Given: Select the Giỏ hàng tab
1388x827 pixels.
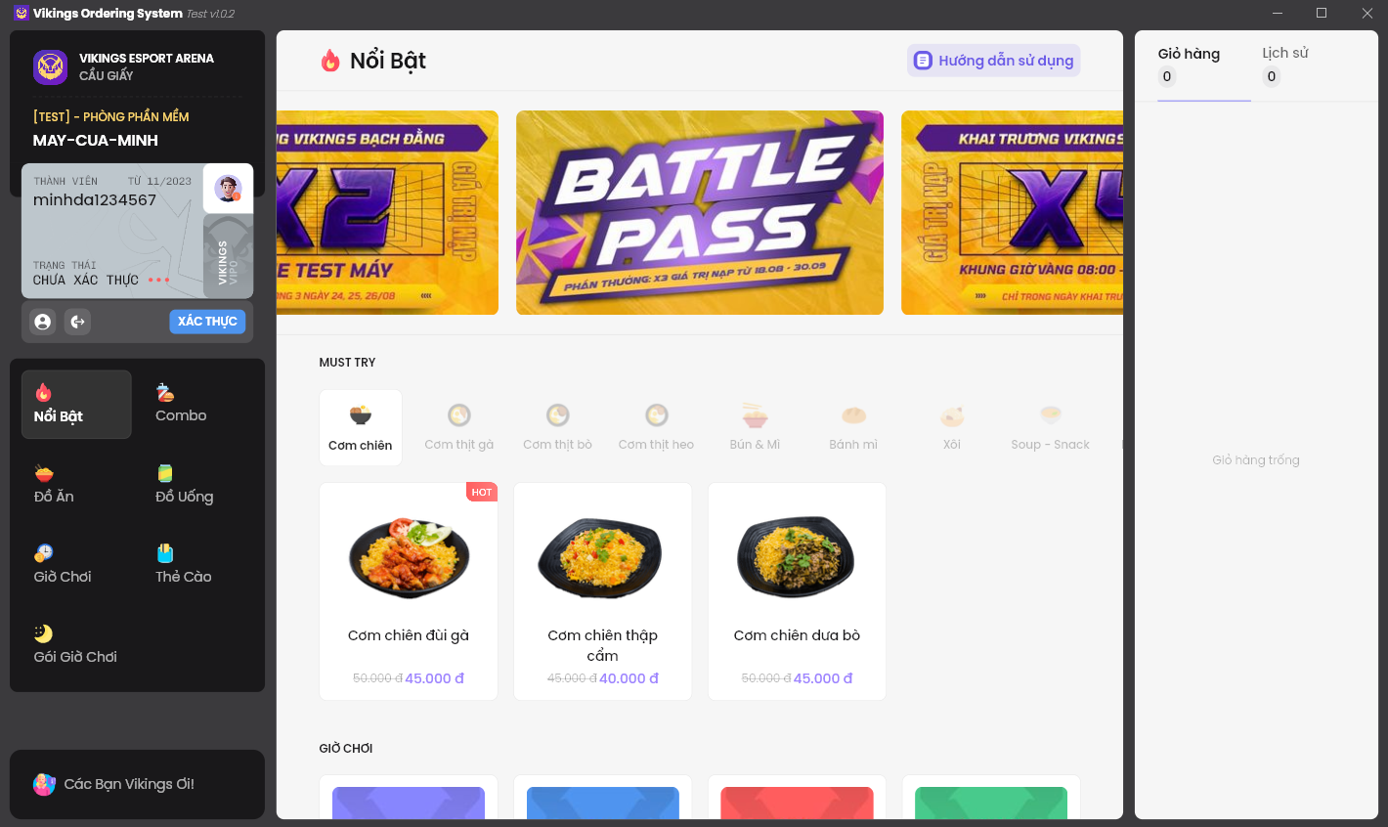Looking at the screenshot, I should (x=1189, y=65).
